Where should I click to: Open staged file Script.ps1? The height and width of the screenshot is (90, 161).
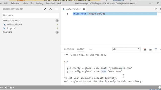pos(11,28)
